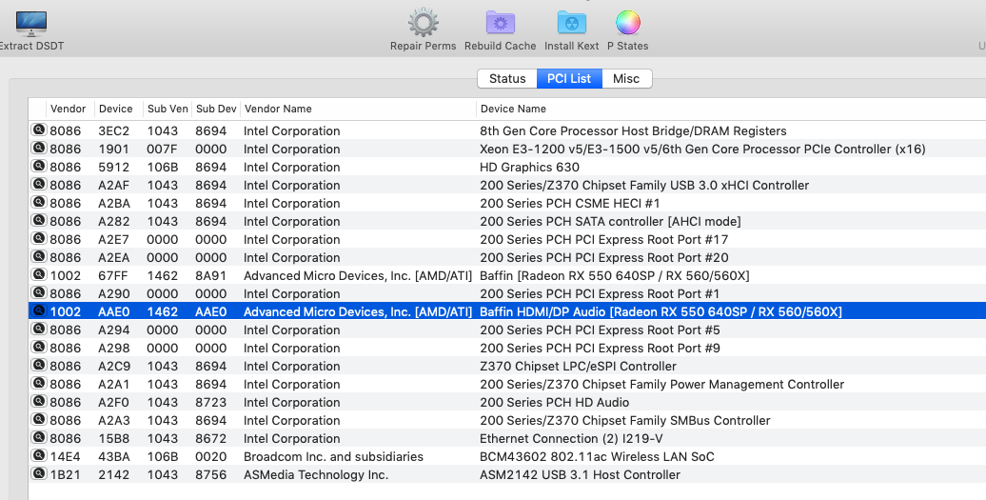Select 'ASM2142 USB 3.1 Host Controller' entry
Image resolution: width=986 pixels, height=500 pixels.
pyautogui.click(x=580, y=475)
